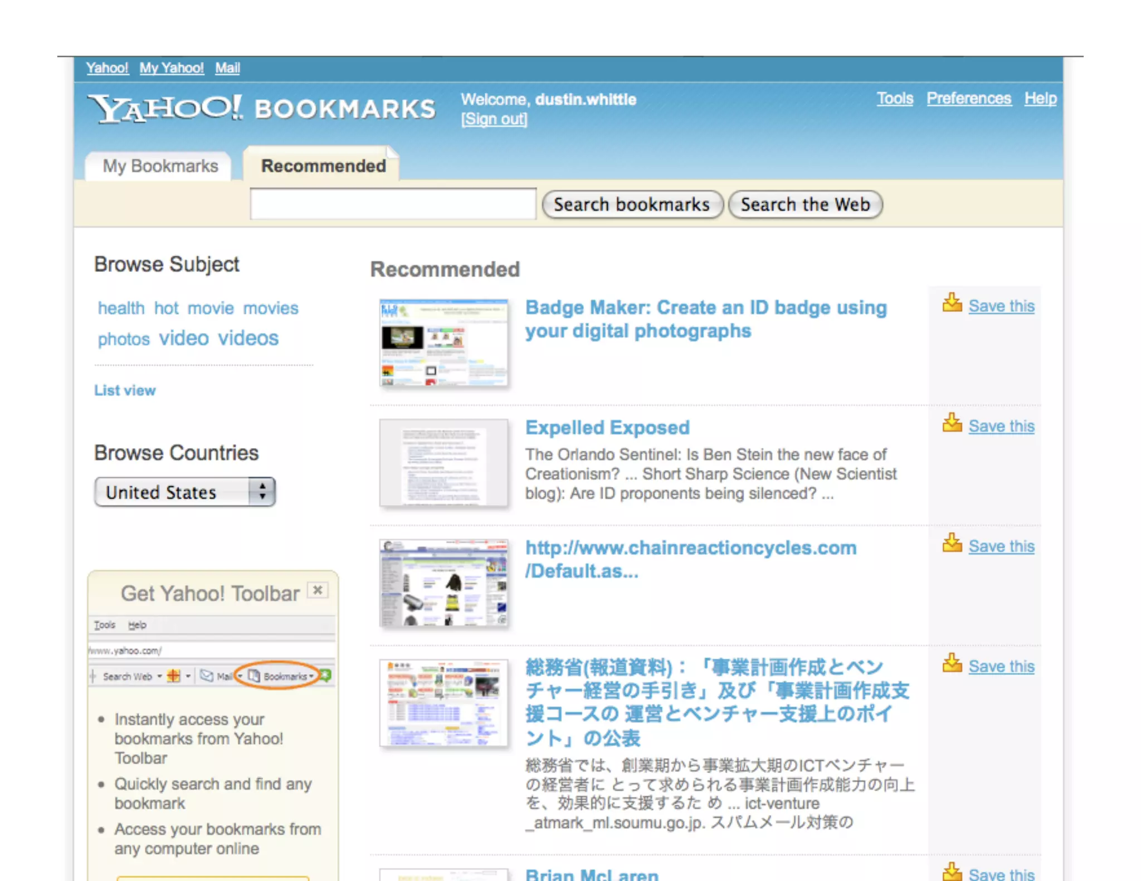1141x881 pixels.
Task: Open the Yahoo! link in top bar
Action: click(x=107, y=68)
